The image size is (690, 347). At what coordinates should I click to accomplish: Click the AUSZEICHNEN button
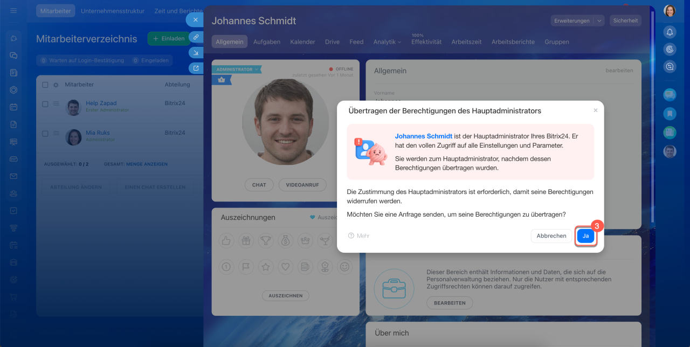[x=286, y=295]
